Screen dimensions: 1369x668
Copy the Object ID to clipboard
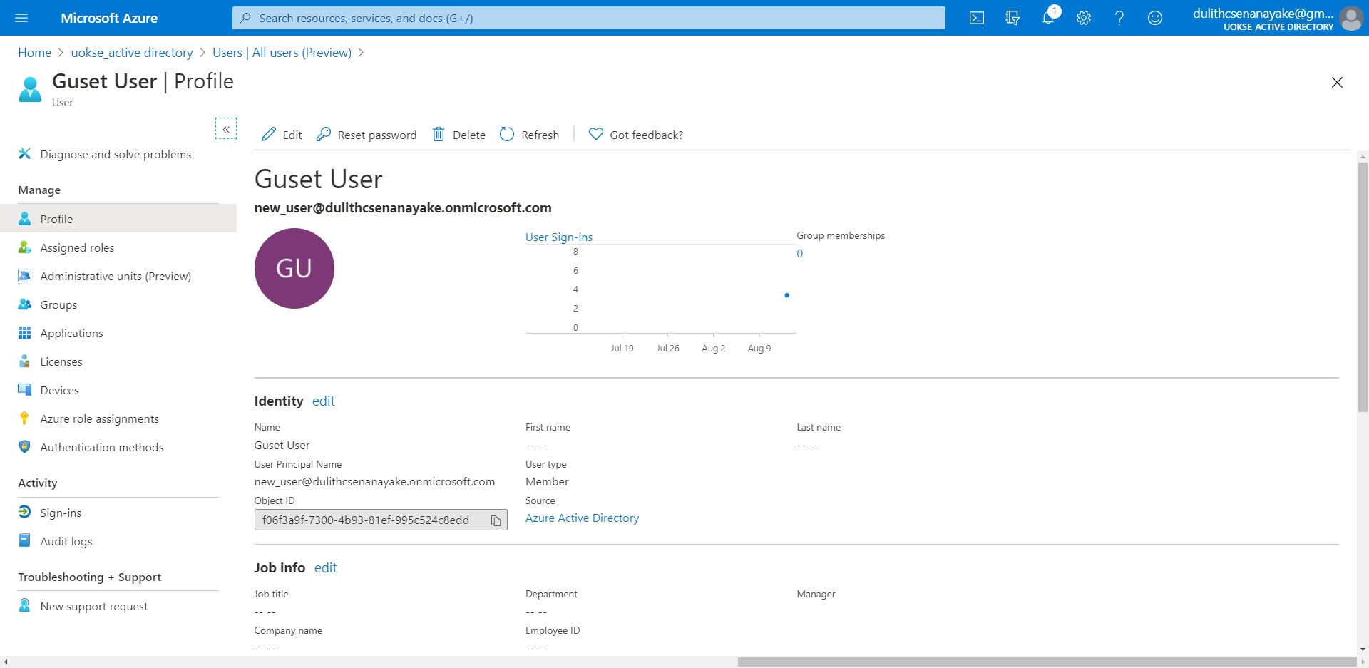click(x=496, y=520)
